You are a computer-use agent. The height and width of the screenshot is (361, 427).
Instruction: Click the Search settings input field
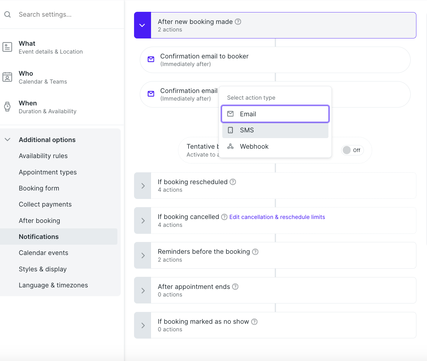click(62, 15)
